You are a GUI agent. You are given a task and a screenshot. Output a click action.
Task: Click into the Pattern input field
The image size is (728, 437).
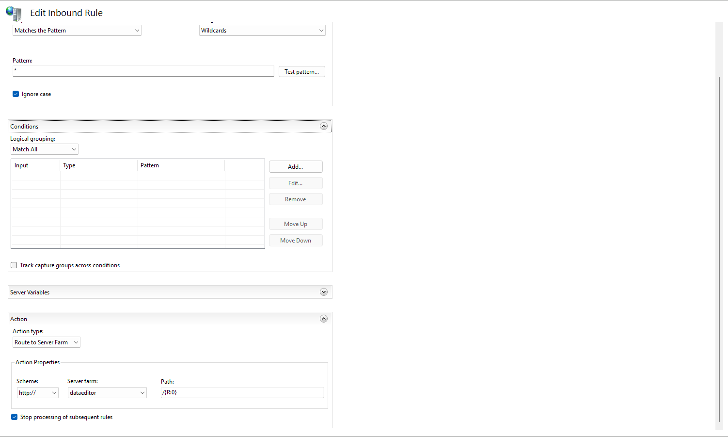(x=143, y=71)
